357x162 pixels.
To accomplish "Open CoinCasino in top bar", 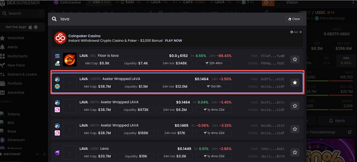I will tap(67, 2).
